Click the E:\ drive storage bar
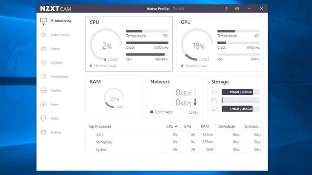This screenshot has height=175, width=312. (241, 92)
